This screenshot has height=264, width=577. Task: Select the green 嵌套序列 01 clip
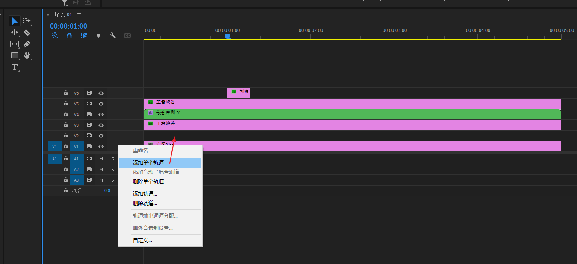tap(342, 114)
